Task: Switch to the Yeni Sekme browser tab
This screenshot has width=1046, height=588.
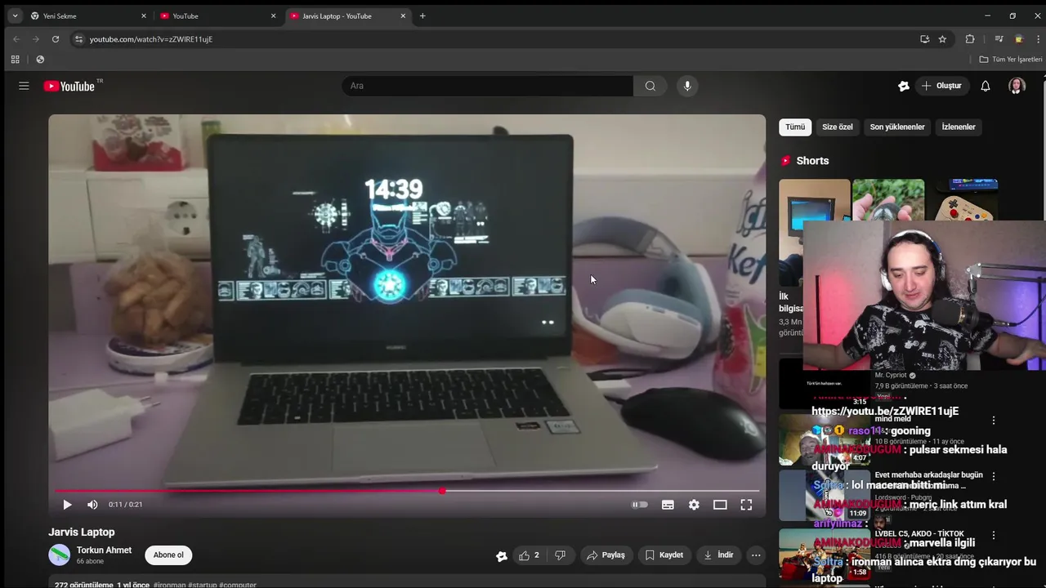Action: point(88,16)
